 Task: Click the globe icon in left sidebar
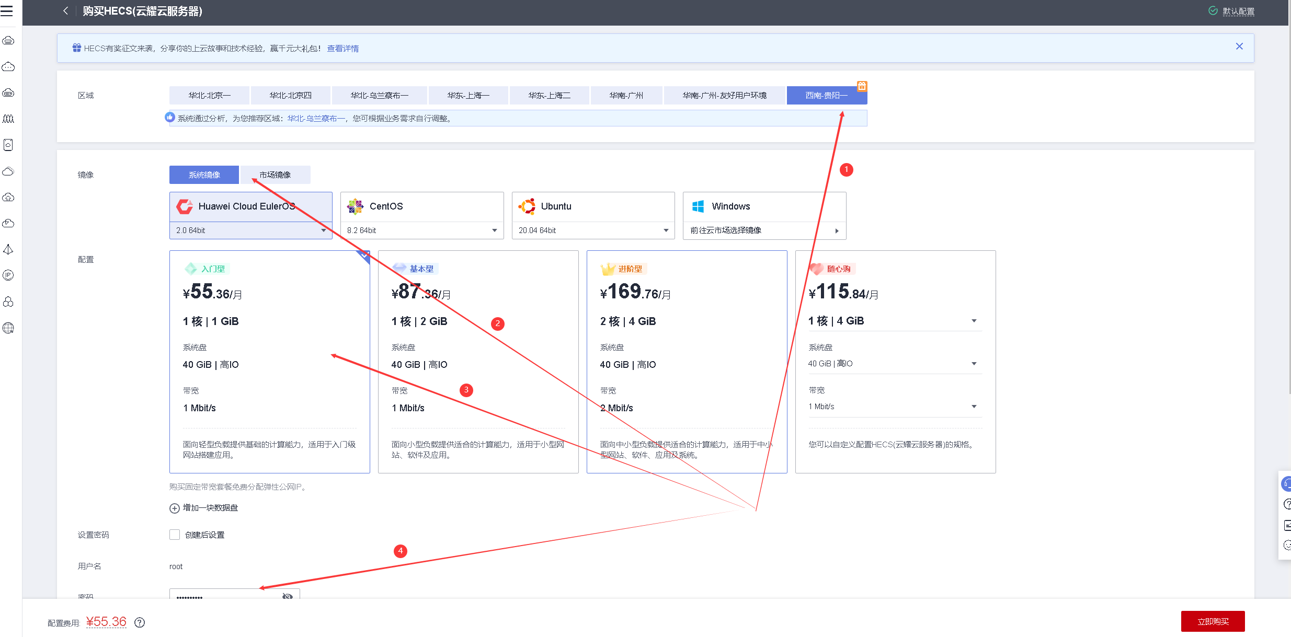click(8, 328)
